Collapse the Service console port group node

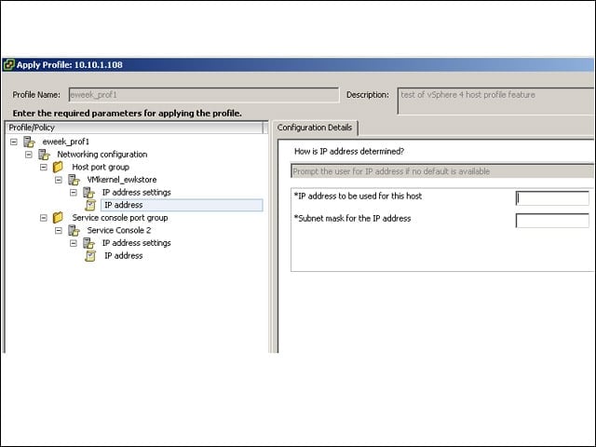[44, 218]
